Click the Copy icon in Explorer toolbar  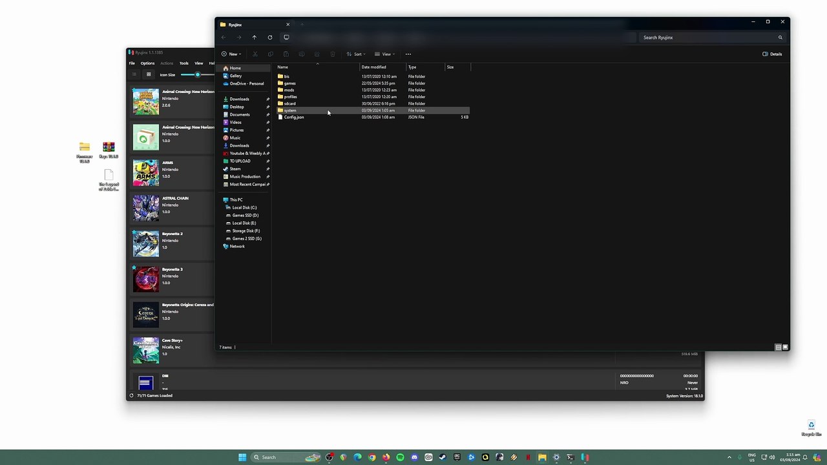point(271,54)
